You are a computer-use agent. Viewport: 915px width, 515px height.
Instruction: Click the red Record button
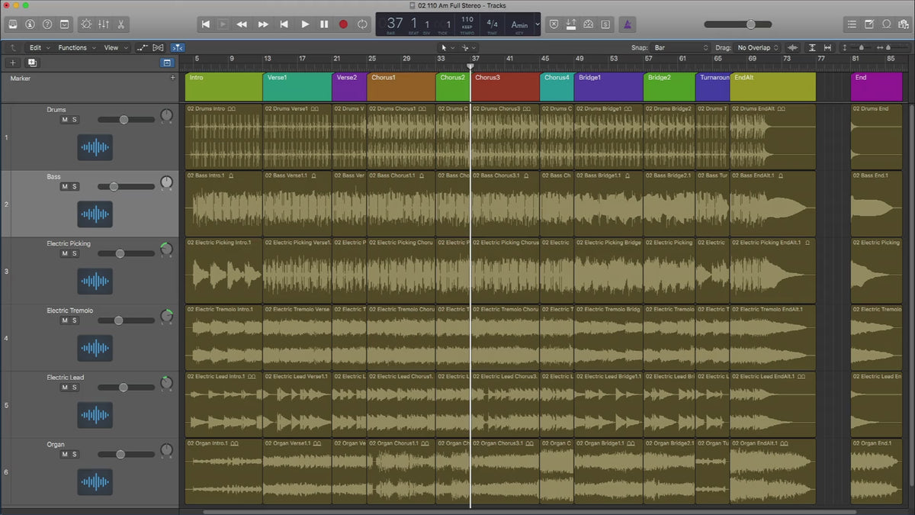343,24
